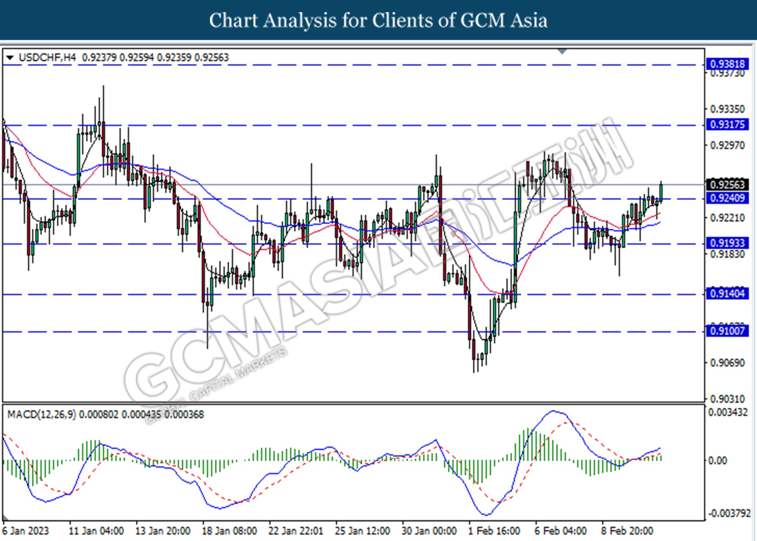
Task: Select the 0.91007 price level label
Action: (x=727, y=331)
